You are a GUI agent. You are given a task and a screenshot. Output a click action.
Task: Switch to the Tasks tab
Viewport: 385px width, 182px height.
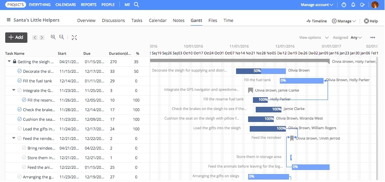(137, 20)
